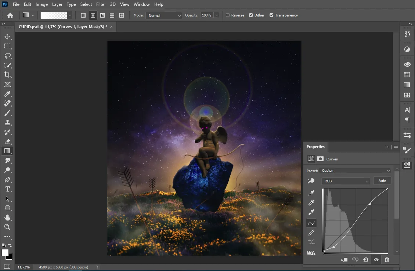Open the gradient picker dropdown arrow
The image size is (415, 271).
pos(69,15)
